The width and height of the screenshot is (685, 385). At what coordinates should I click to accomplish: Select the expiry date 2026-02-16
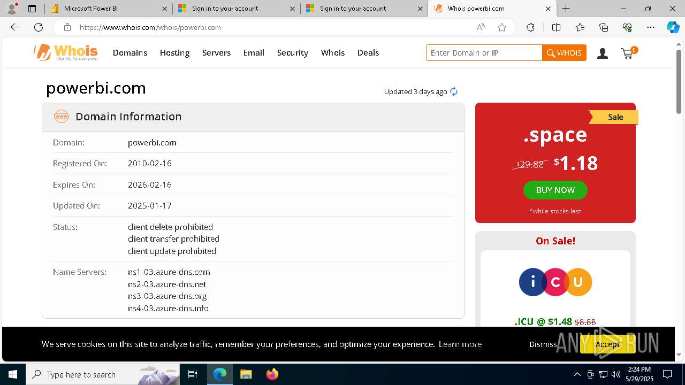click(x=150, y=185)
